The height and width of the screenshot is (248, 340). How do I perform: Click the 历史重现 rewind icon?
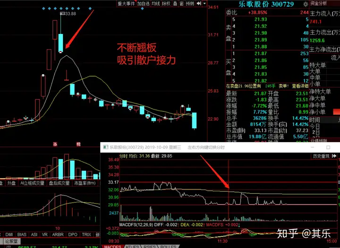(x=334, y=156)
